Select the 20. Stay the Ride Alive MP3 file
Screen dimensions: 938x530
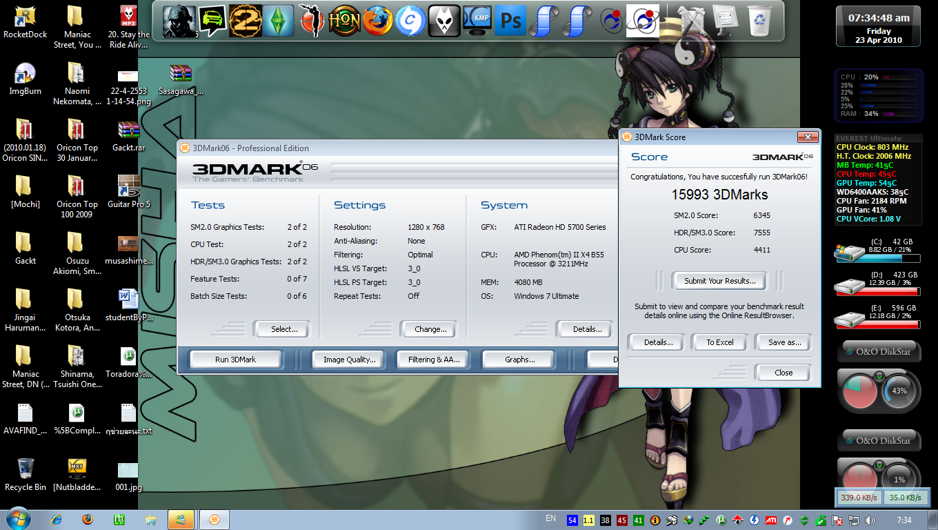click(x=128, y=27)
